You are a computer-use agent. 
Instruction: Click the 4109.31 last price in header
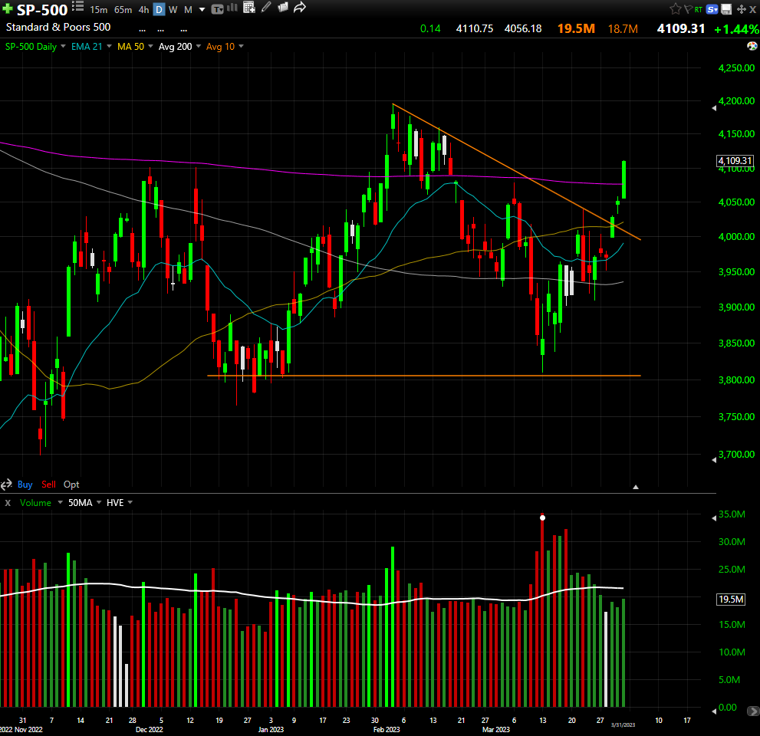pyautogui.click(x=680, y=28)
